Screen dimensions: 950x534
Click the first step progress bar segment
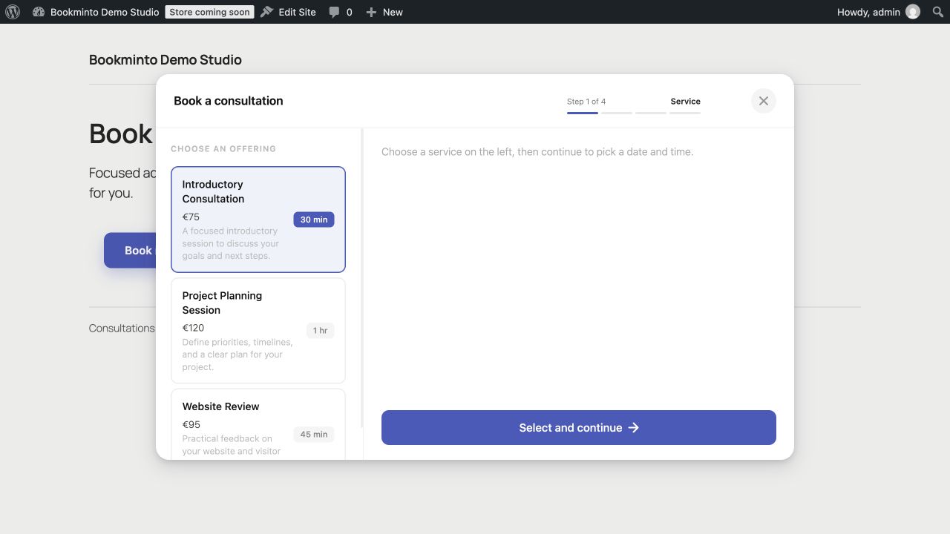pyautogui.click(x=583, y=113)
